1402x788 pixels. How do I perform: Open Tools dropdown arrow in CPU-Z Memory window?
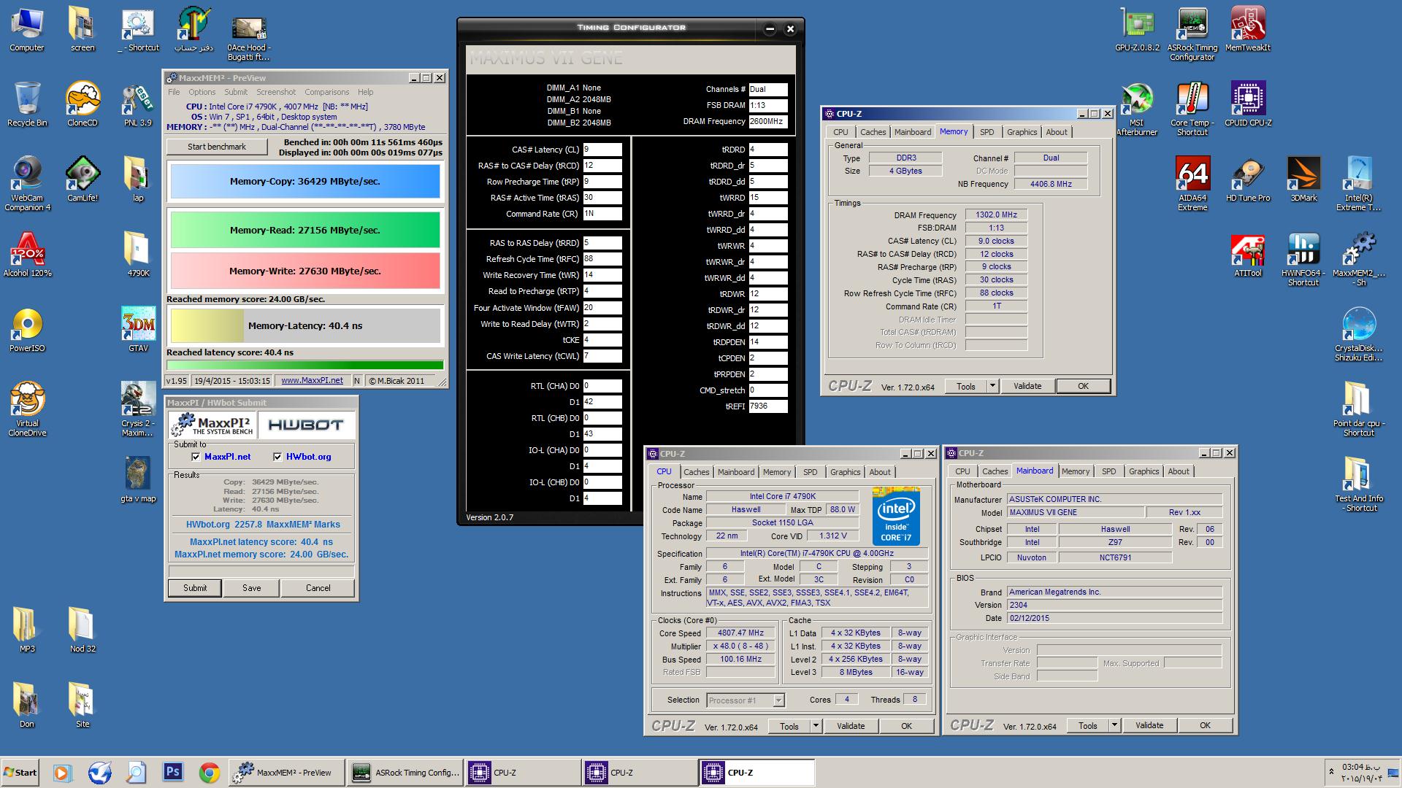992,386
